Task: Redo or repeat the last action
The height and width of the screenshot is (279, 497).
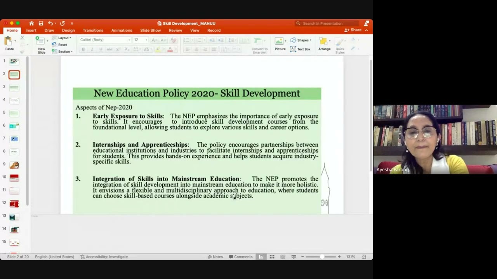Action: tap(63, 23)
